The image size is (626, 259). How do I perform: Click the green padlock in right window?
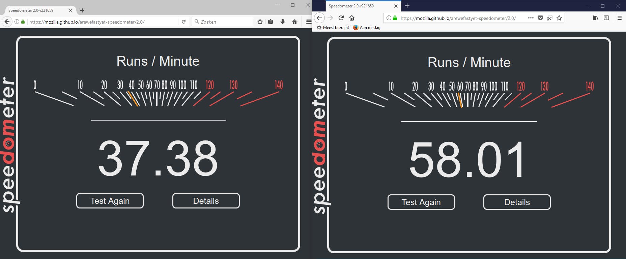coord(395,18)
